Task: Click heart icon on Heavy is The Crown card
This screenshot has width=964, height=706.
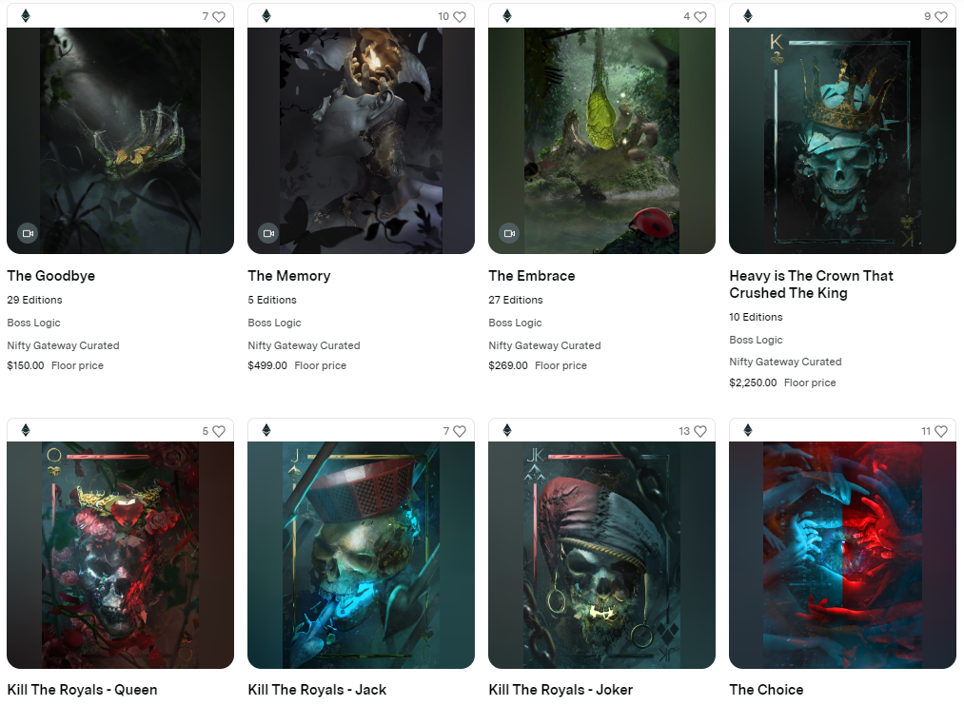Action: 940,16
